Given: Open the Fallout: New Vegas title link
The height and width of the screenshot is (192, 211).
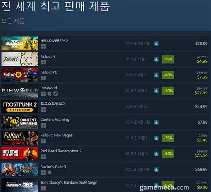Looking at the screenshot, I should click(x=57, y=135).
